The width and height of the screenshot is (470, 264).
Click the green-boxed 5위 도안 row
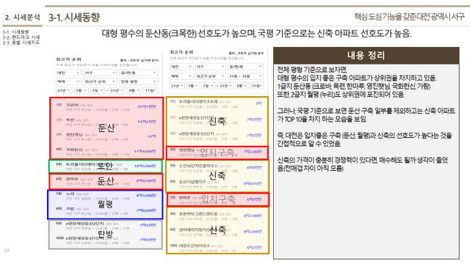(106, 166)
